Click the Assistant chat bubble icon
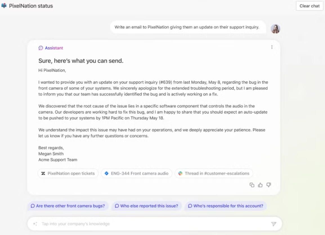The image size is (325, 235). pyautogui.click(x=41, y=48)
